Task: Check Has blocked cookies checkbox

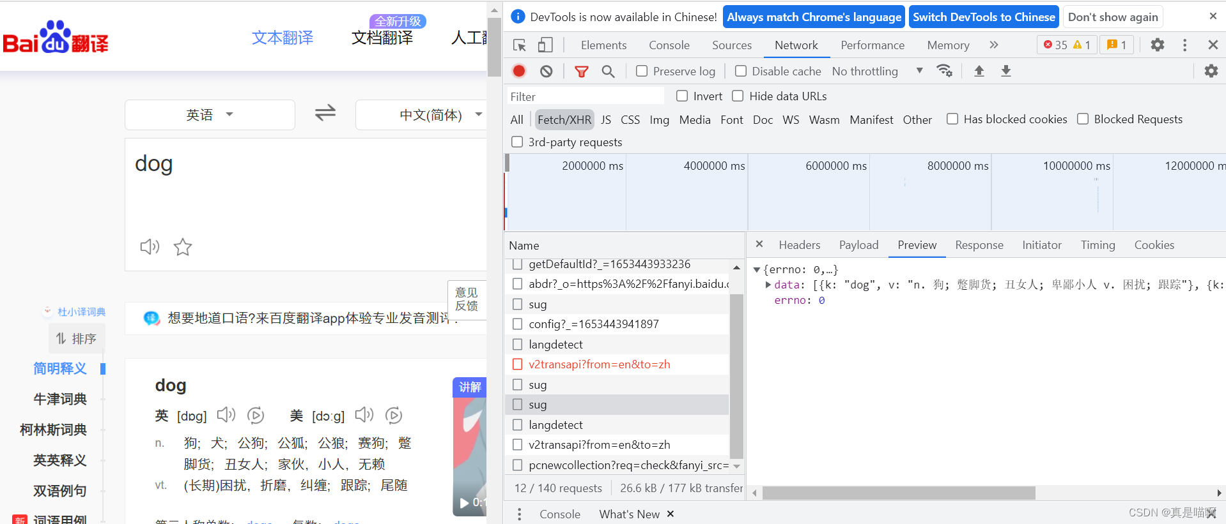Action: [952, 119]
